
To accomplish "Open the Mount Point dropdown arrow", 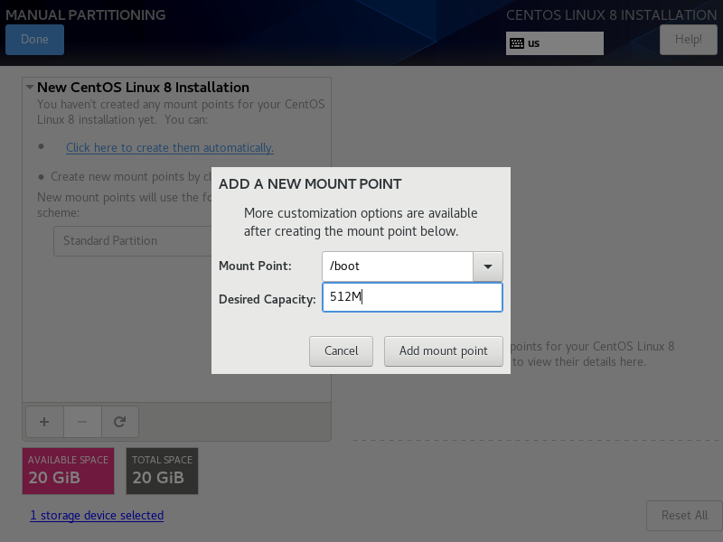I will [488, 266].
